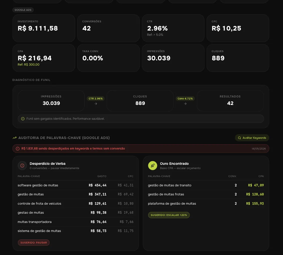The width and height of the screenshot is (283, 255).
Task: Click the Ouro Encontrado rocket icon
Action: (x=152, y=166)
